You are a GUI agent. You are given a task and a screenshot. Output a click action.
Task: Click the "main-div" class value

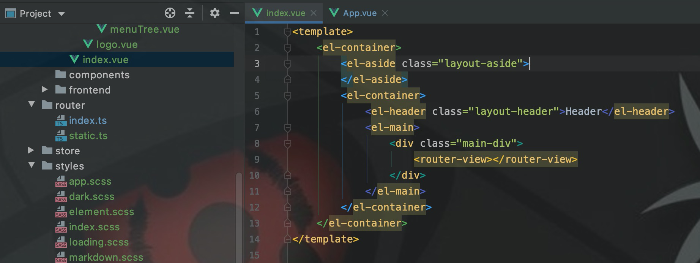[486, 143]
